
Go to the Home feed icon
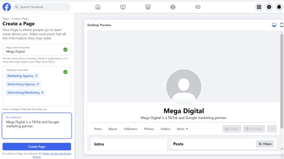98,7
